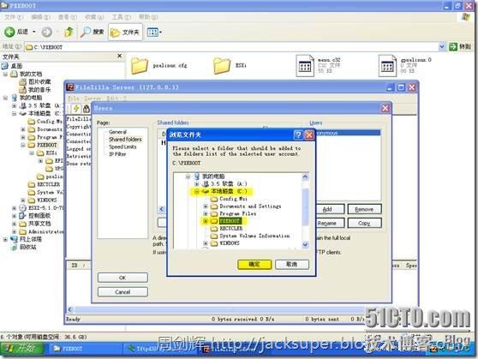This screenshot has height=359, width=478.
Task: Open the 开始 Start button
Action: 22,349
